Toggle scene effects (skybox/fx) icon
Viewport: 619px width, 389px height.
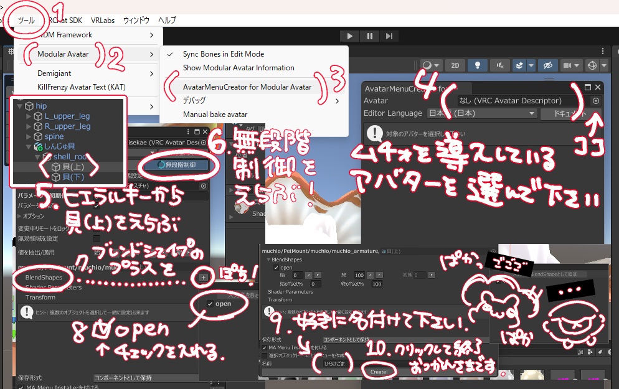tap(519, 65)
